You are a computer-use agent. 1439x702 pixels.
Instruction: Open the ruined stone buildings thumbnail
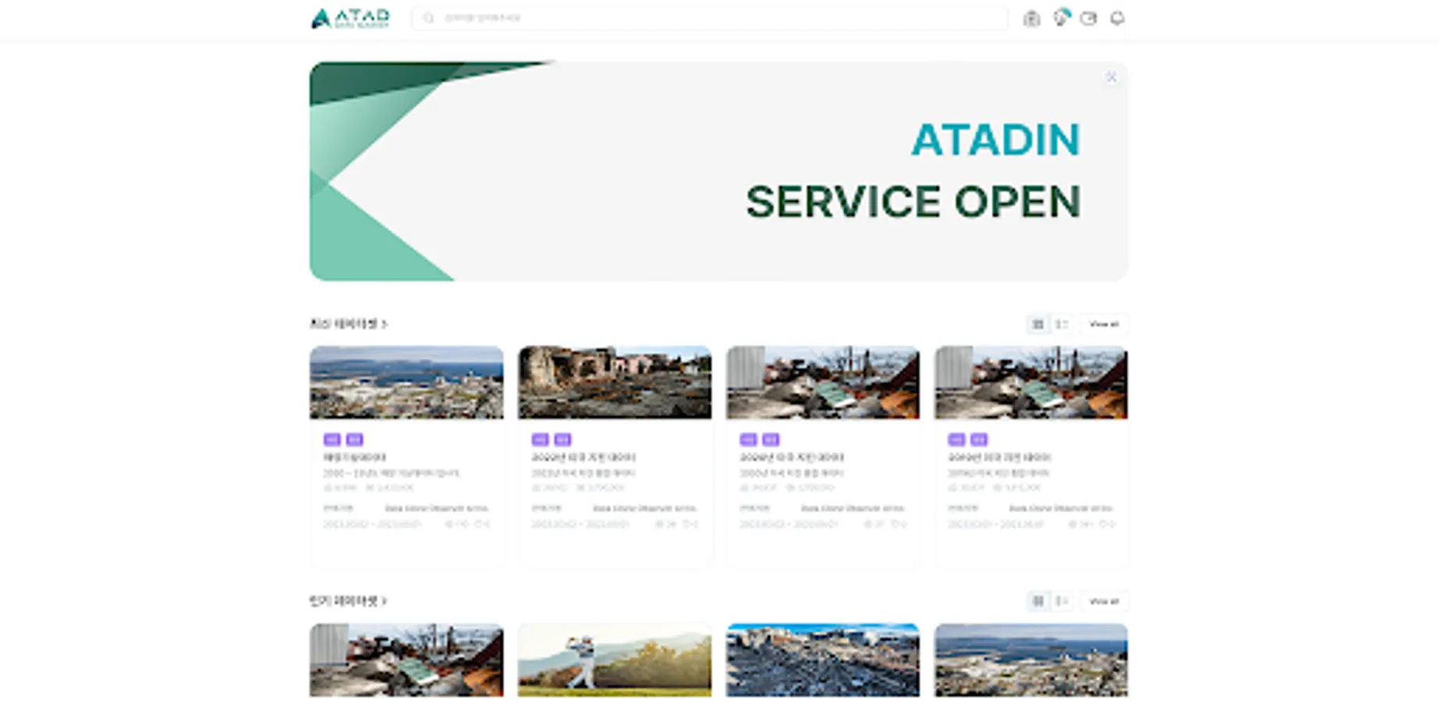615,382
